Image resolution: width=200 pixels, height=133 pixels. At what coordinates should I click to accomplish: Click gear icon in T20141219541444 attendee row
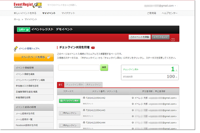pos(133,123)
